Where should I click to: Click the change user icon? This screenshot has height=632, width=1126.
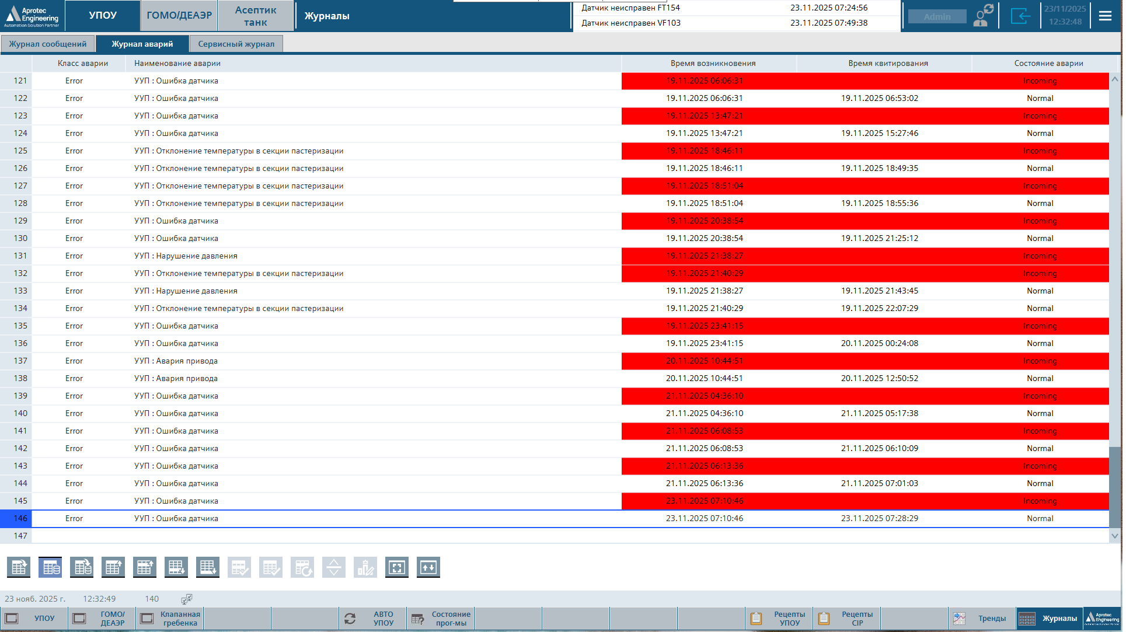(984, 16)
